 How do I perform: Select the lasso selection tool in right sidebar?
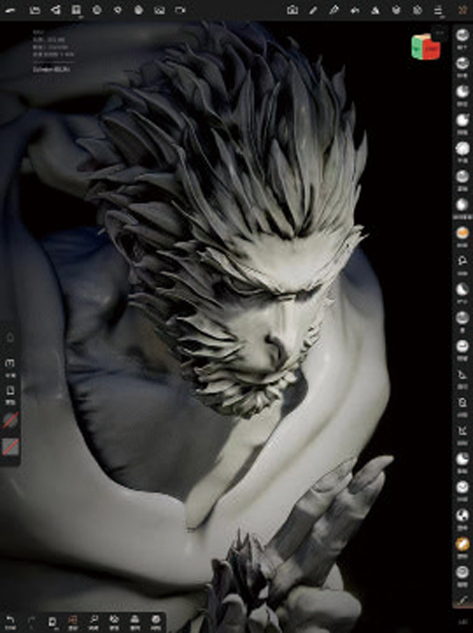click(x=462, y=261)
